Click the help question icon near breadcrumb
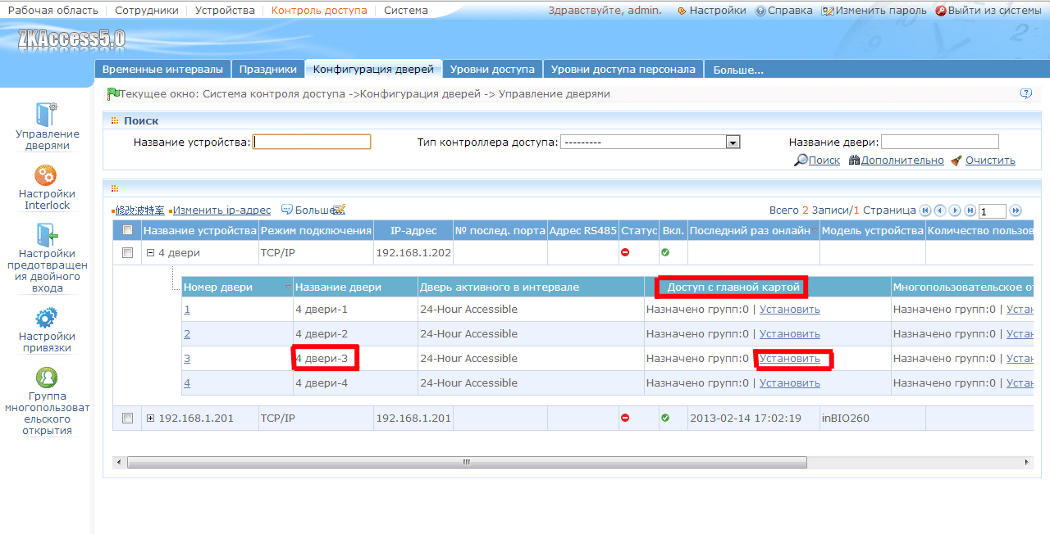This screenshot has height=534, width=1050. 1025,93
